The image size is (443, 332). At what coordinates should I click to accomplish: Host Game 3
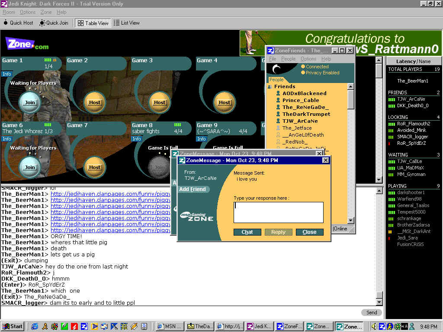coord(160,102)
